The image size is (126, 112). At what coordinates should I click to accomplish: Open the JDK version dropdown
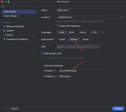[78, 47]
